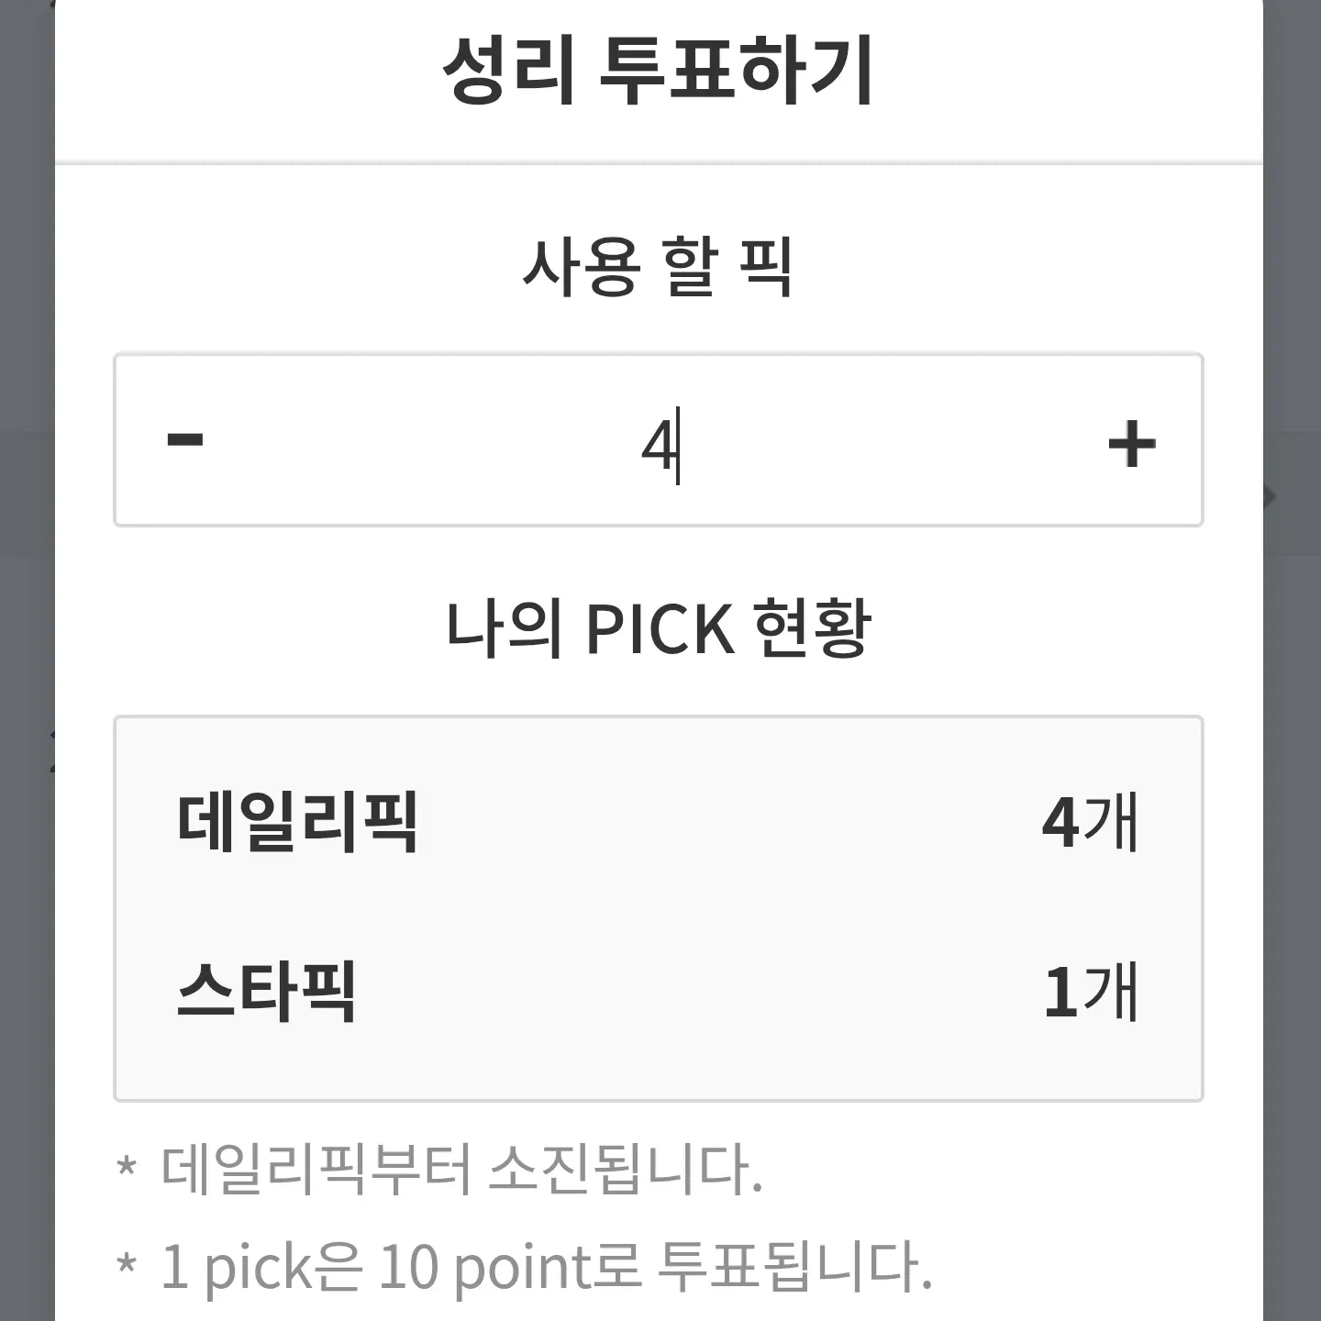Viewport: 1321px width, 1321px height.
Task: Click blank space between 데일리픽 and 스타픽 rows
Action: [658, 906]
